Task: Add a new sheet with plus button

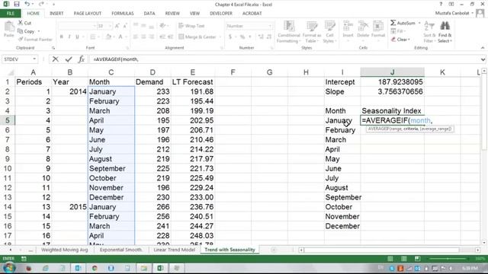Action: click(x=274, y=250)
